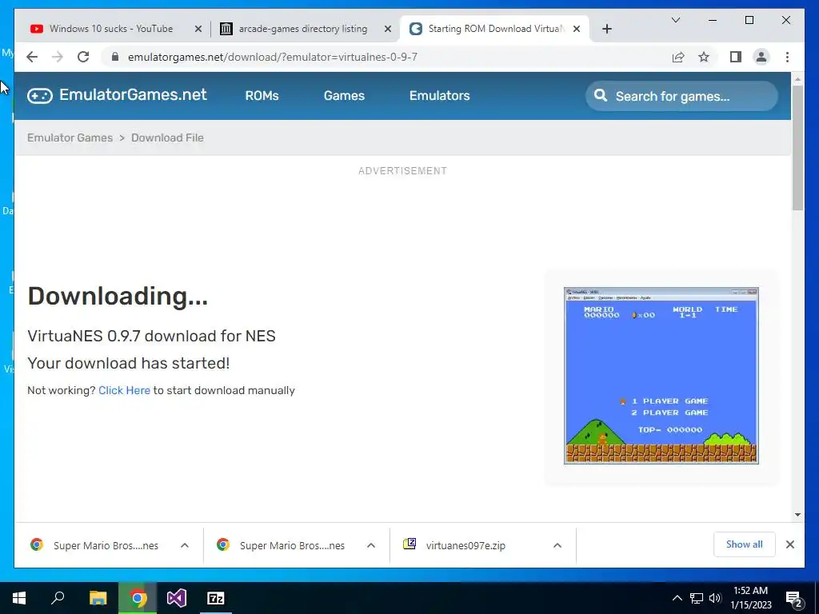Close the Starting ROM Download tab

click(577, 29)
